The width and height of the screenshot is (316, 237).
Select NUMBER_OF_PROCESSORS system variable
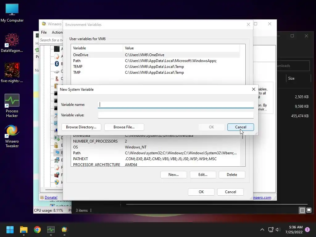(156, 141)
